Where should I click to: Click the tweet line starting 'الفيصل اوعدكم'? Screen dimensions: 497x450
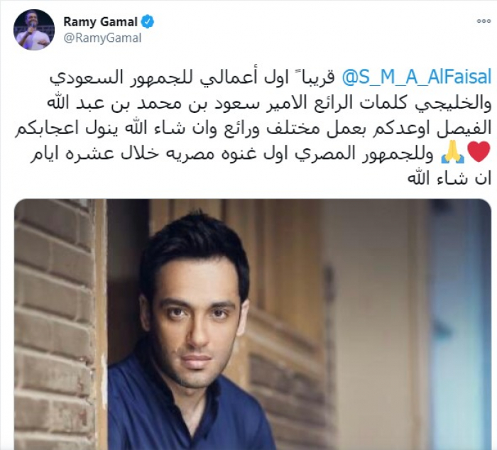tap(253, 128)
